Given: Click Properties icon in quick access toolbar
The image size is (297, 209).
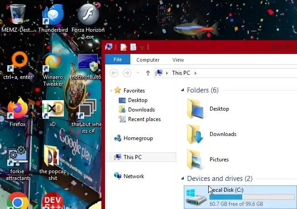Looking at the screenshot, I should coord(124,47).
